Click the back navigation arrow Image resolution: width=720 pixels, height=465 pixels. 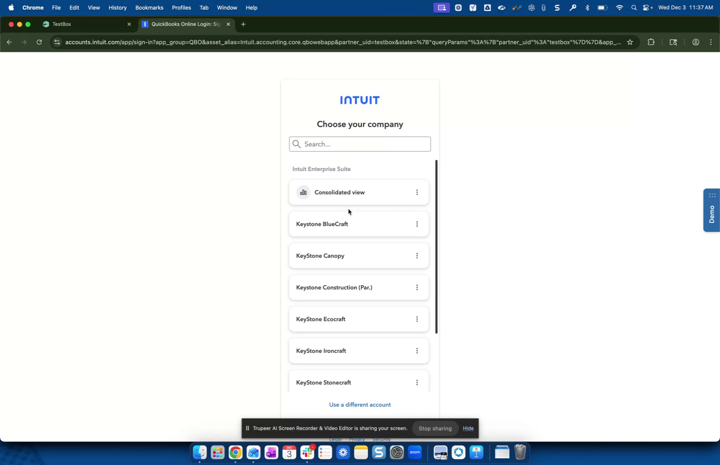coord(9,42)
